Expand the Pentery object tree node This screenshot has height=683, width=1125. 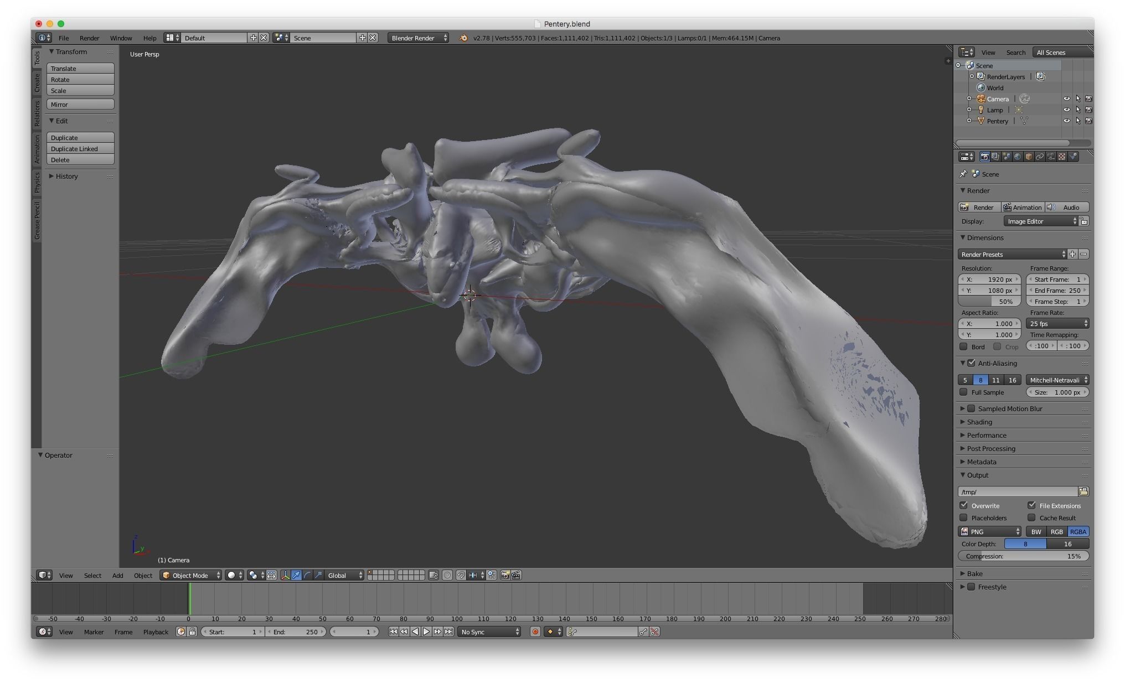[969, 121]
